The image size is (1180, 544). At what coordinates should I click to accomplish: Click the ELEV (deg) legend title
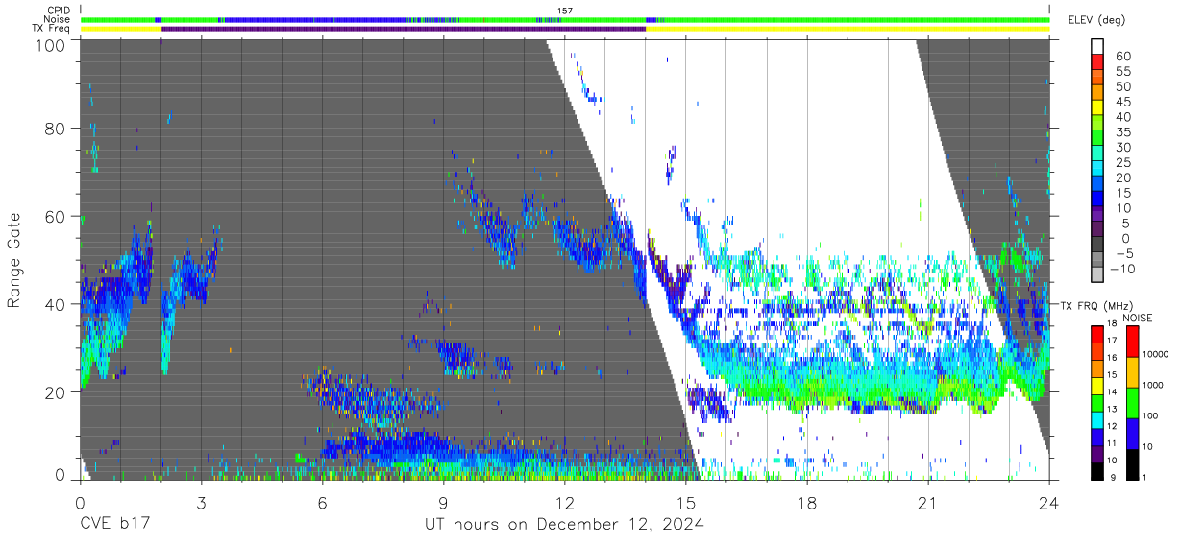coord(1096,19)
